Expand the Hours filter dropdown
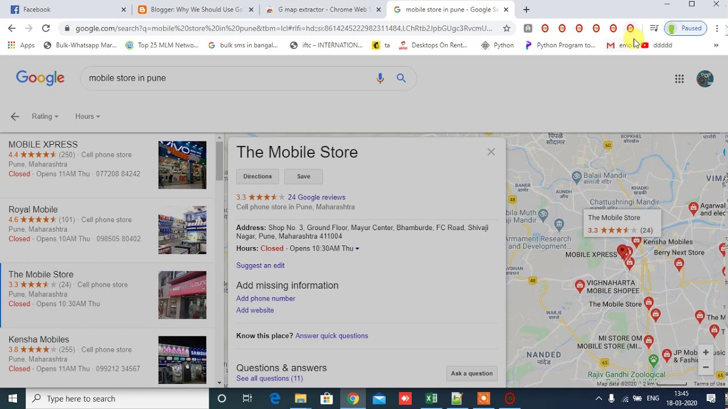The height and width of the screenshot is (409, 728). point(88,116)
